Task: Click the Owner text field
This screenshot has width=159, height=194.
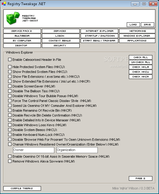Action: pos(33,150)
